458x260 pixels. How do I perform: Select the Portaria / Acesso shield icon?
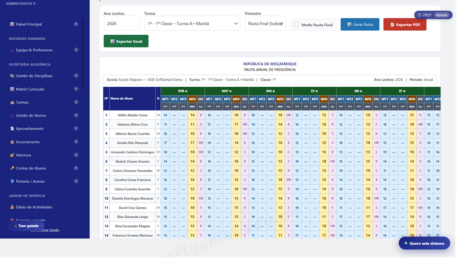pos(13,181)
